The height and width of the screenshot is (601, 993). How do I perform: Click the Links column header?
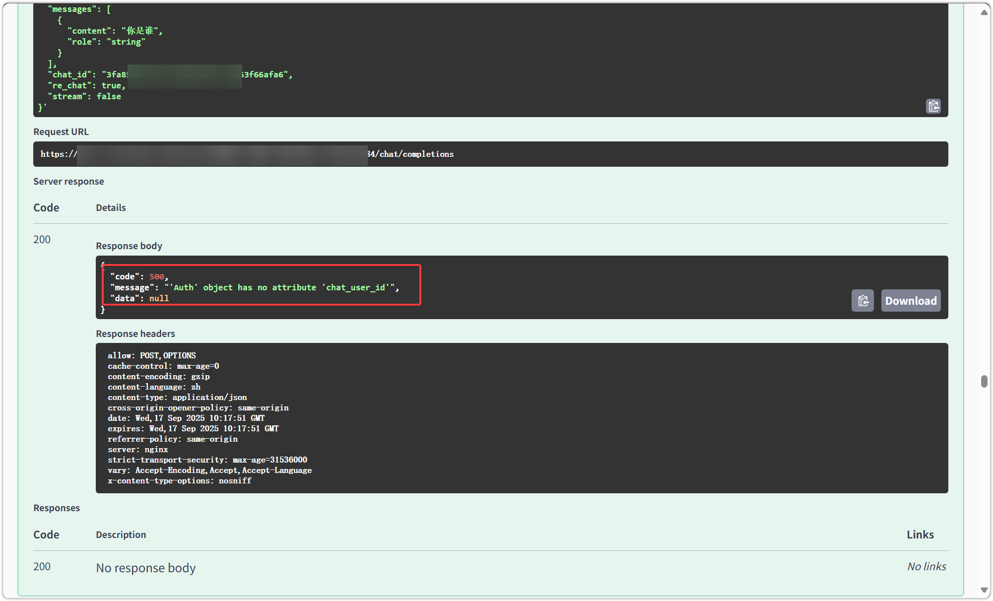click(x=920, y=535)
